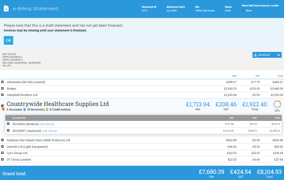Click the 10 Invoice(s) label

pyautogui.click(x=36, y=110)
